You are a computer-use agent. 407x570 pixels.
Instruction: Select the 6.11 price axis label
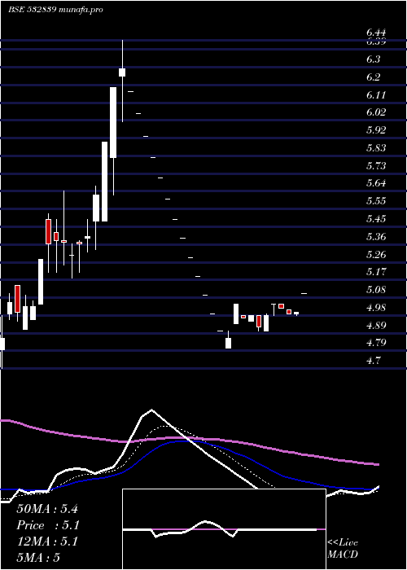click(x=375, y=95)
